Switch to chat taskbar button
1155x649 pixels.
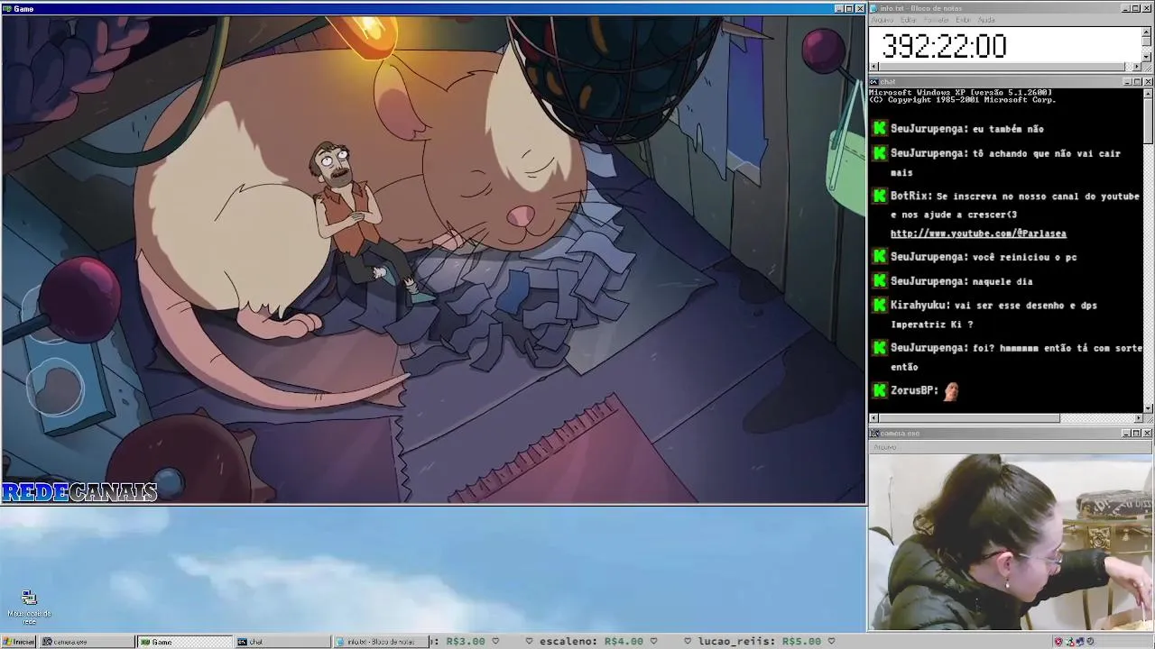pos(282,642)
